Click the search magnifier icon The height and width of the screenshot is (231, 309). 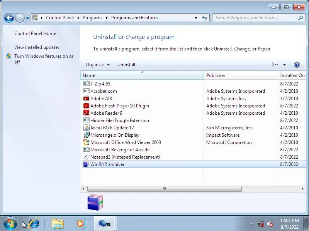pyautogui.click(x=301, y=18)
